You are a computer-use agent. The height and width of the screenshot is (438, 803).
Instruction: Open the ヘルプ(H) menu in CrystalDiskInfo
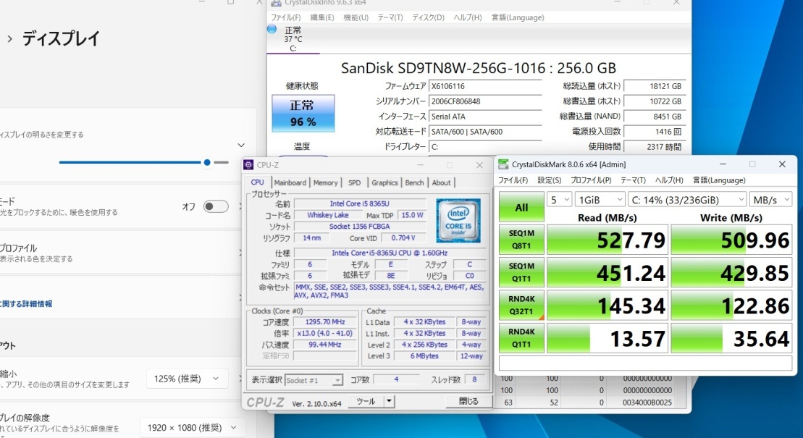468,17
